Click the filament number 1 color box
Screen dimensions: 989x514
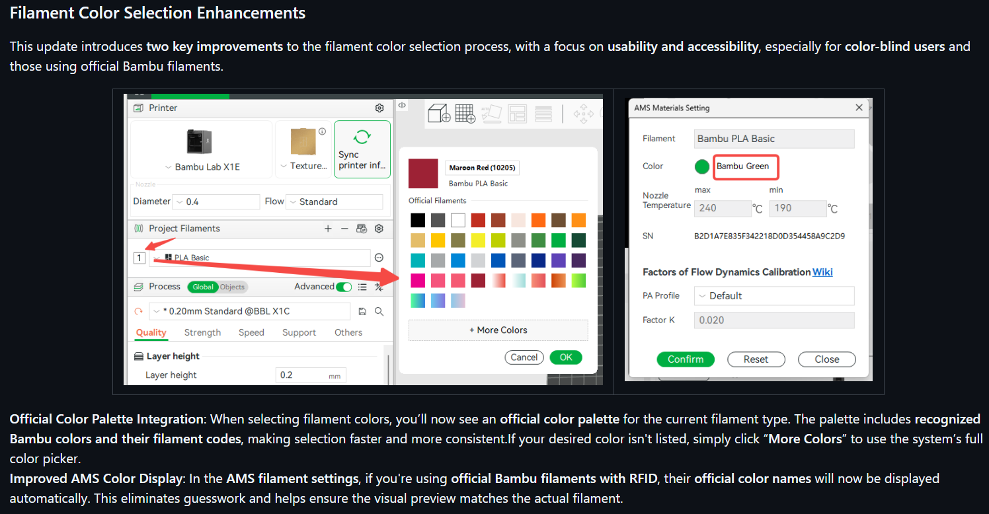click(x=139, y=258)
